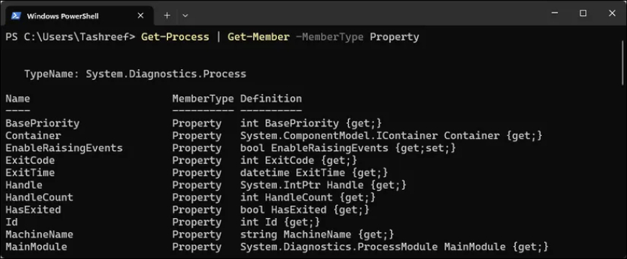
Task: Click the HandleCount property name
Action: pos(39,198)
